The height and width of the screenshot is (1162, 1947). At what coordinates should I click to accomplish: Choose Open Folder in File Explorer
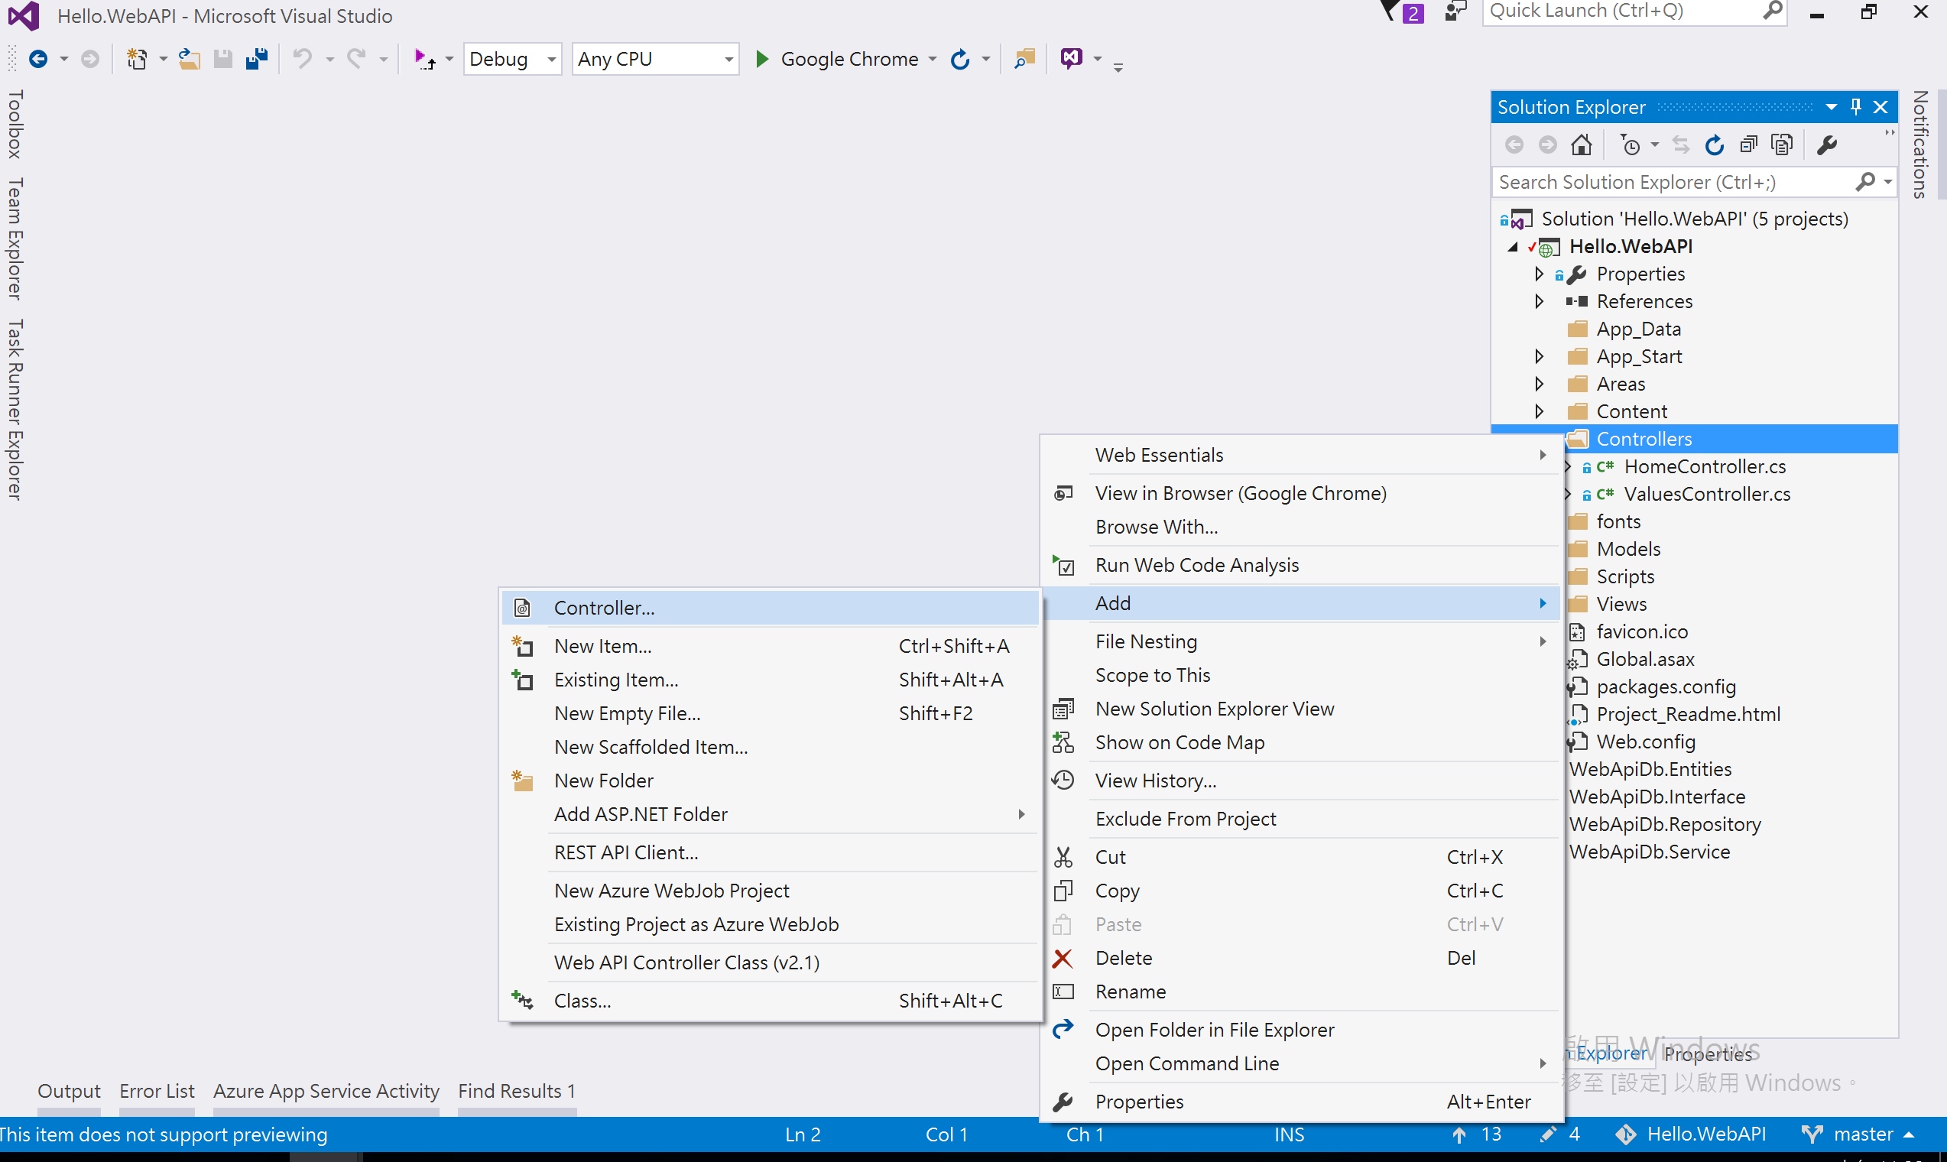[1302, 1030]
